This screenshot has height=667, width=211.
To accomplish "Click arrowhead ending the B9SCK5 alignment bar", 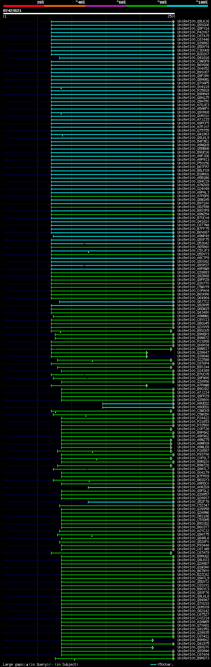I will click(x=171, y=331).
